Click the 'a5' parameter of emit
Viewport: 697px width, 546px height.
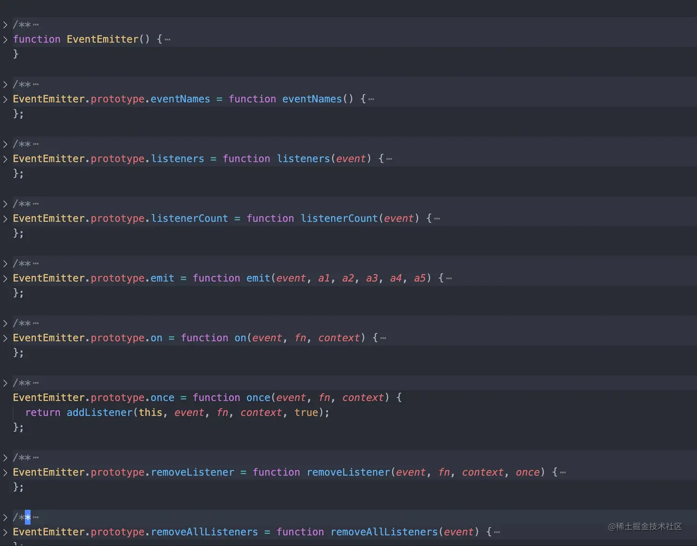[420, 279]
